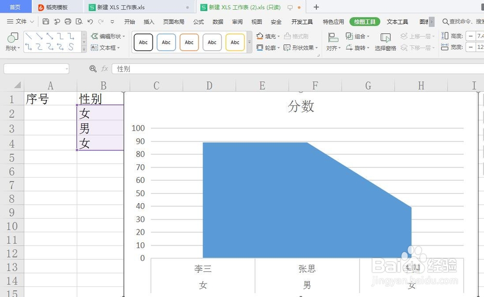Select the yellow Abc shape style swatch

235,42
